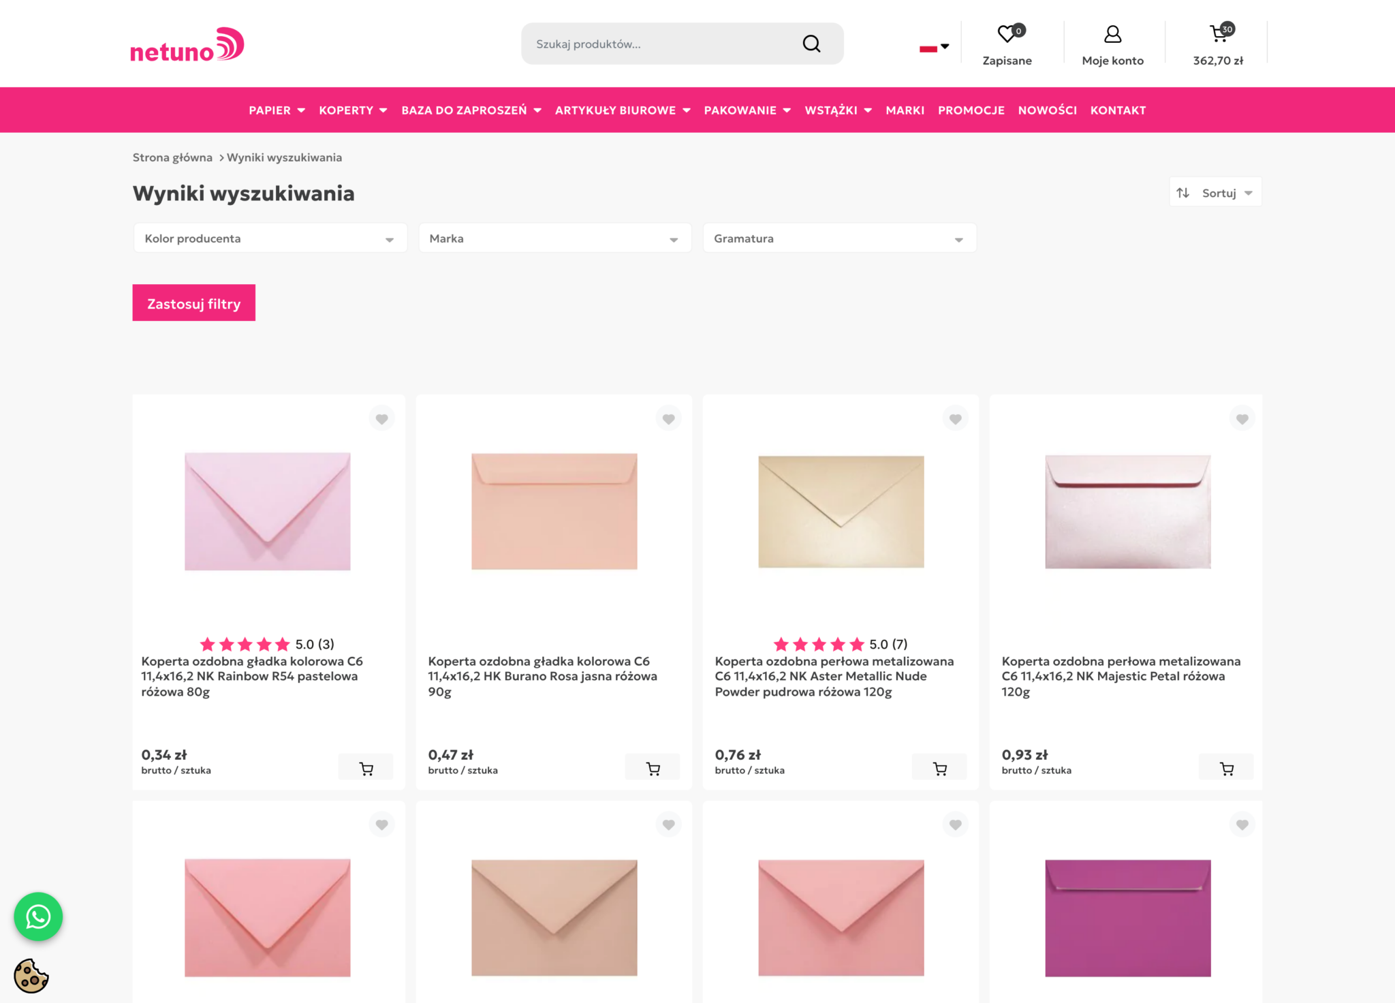The width and height of the screenshot is (1395, 1003).
Task: Click the Strona główna breadcrumb link
Action: pos(172,157)
